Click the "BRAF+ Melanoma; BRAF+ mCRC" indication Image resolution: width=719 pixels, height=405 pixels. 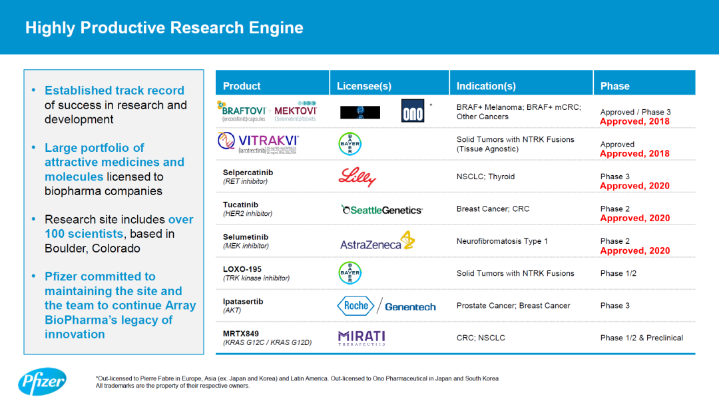coord(519,107)
